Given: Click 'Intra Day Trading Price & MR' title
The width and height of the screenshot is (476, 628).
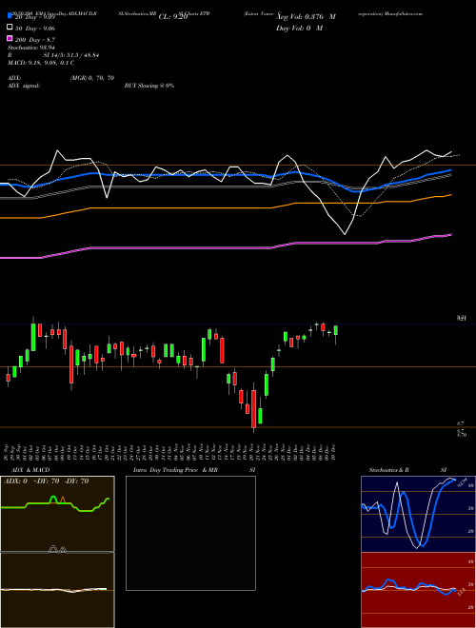Looking at the screenshot, I should 175,470.
